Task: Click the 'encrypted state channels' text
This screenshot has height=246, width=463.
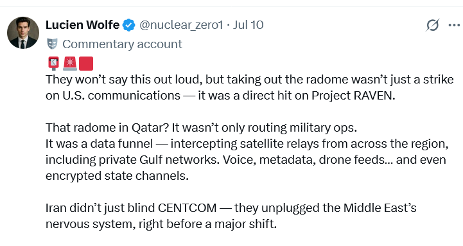Action: pyautogui.click(x=117, y=175)
